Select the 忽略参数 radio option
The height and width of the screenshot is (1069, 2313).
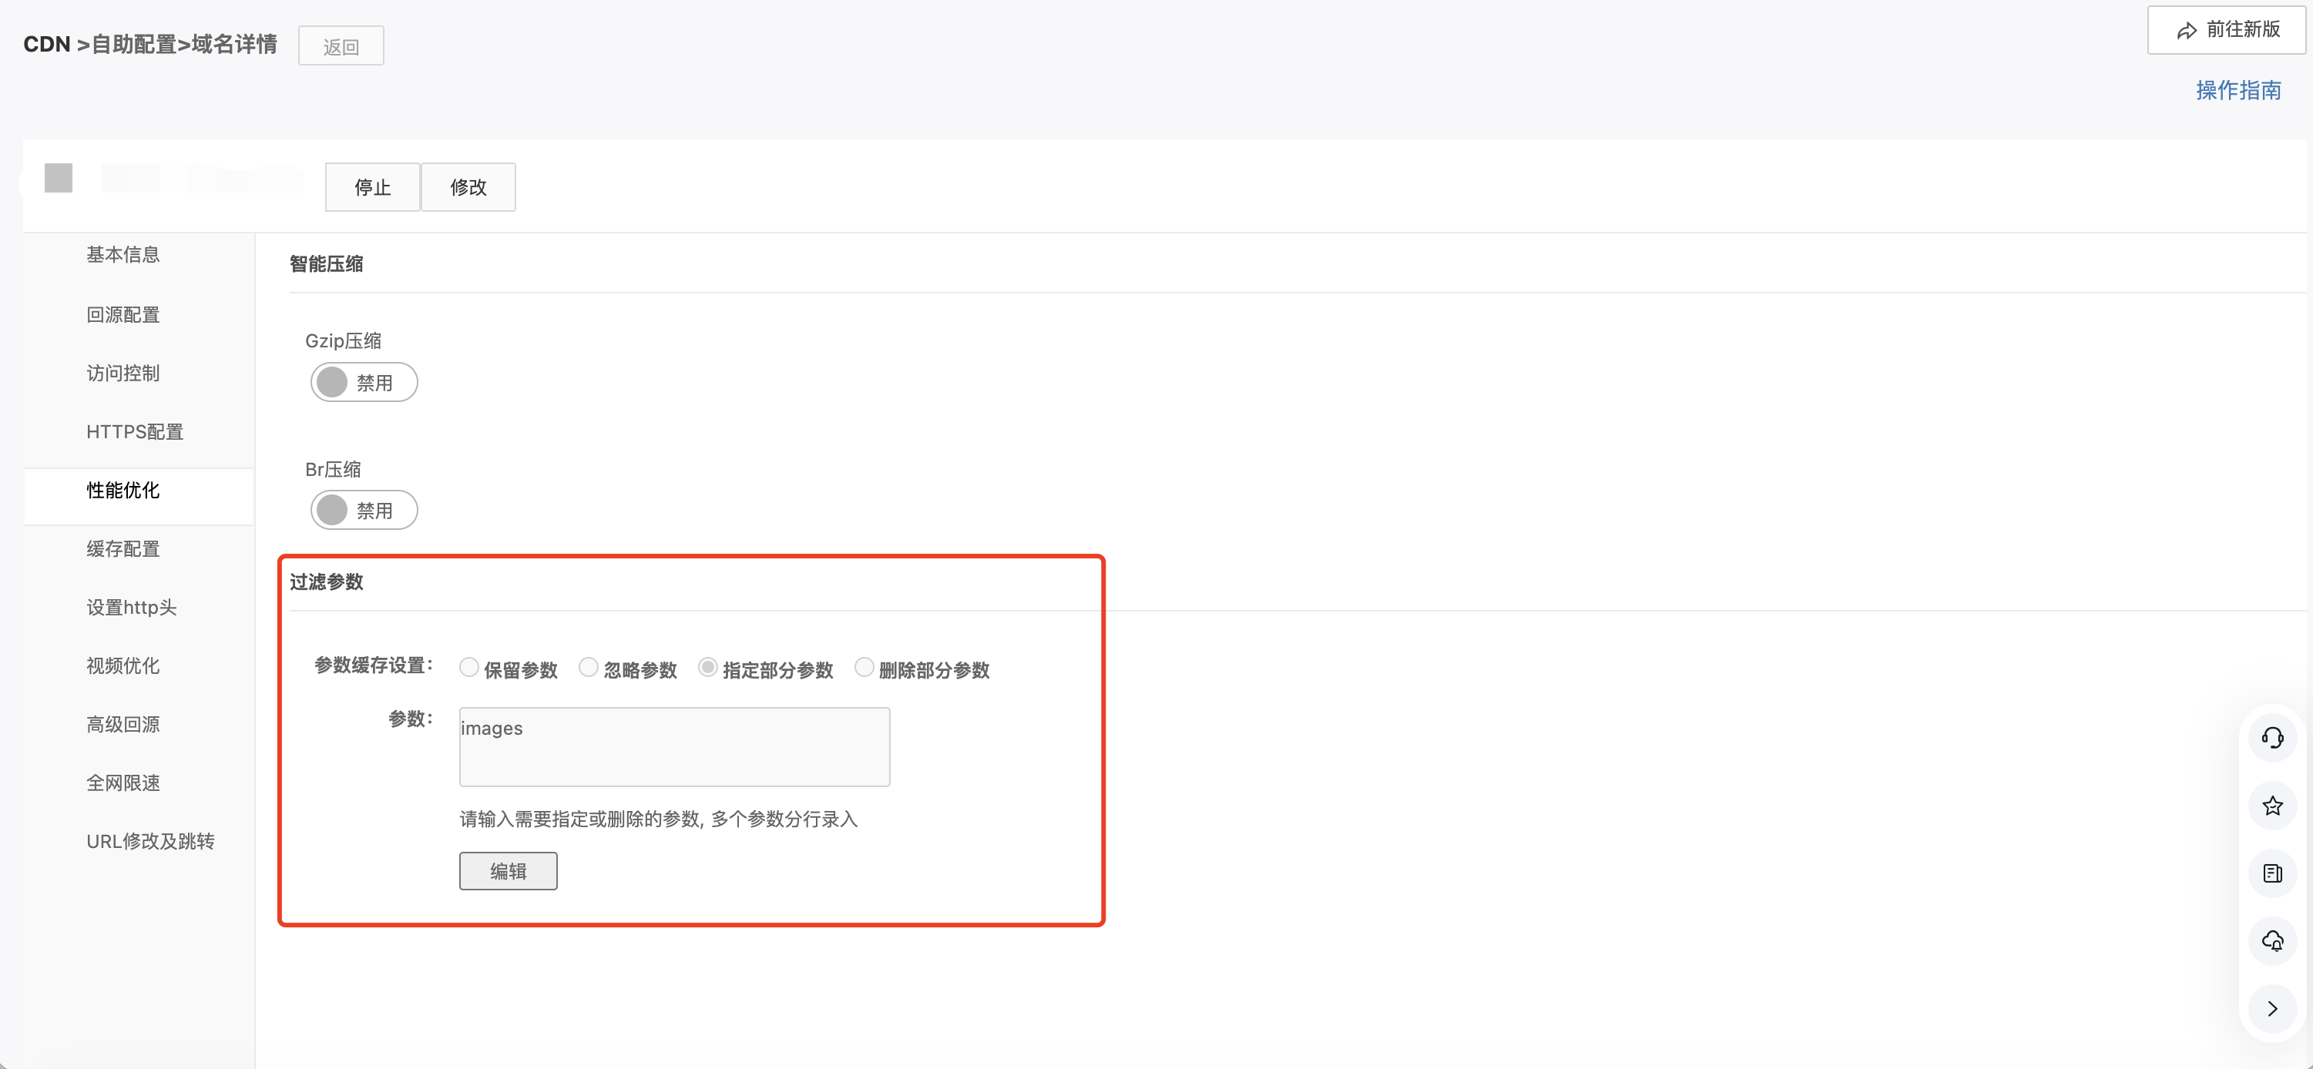588,668
